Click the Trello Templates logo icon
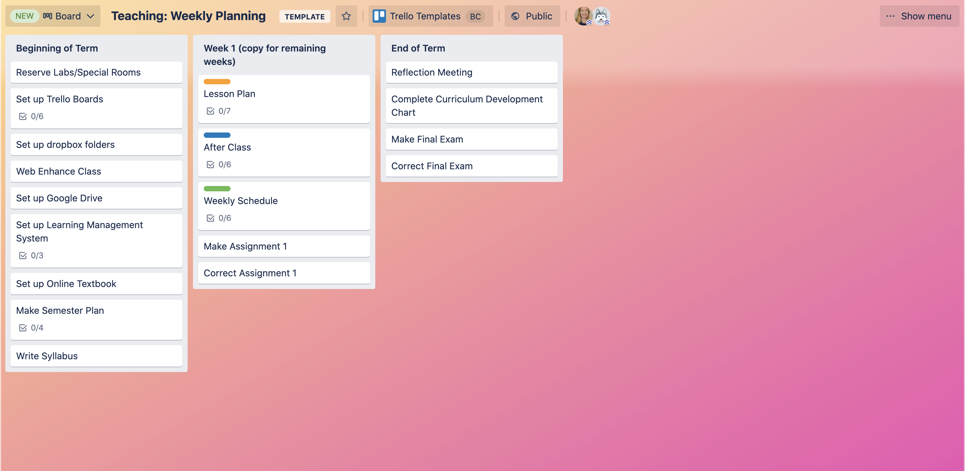965x471 pixels. click(379, 16)
